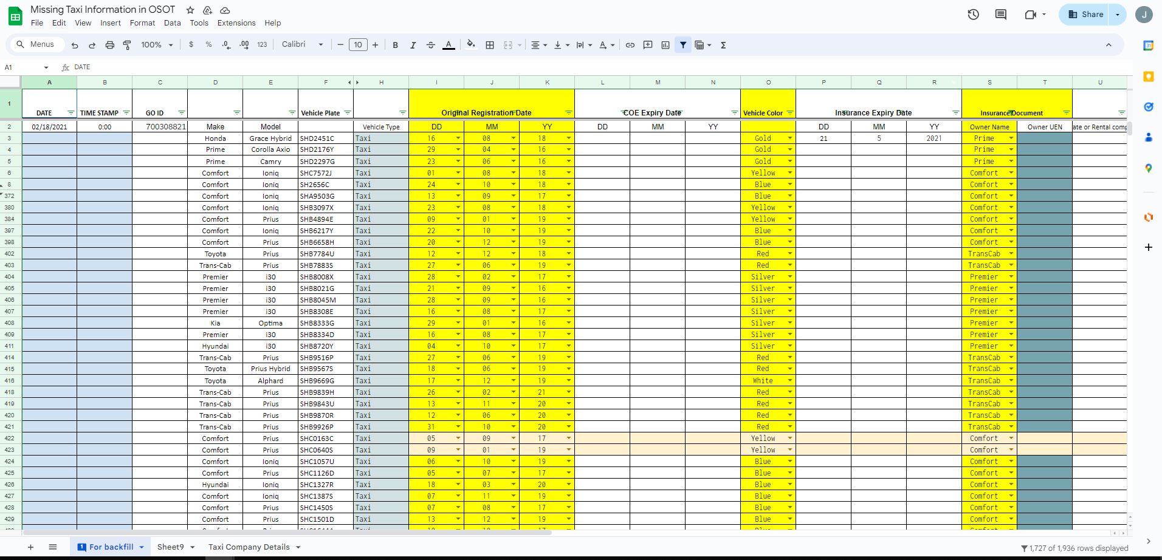The width and height of the screenshot is (1162, 560).
Task: Activate the paint format tool
Action: (x=128, y=45)
